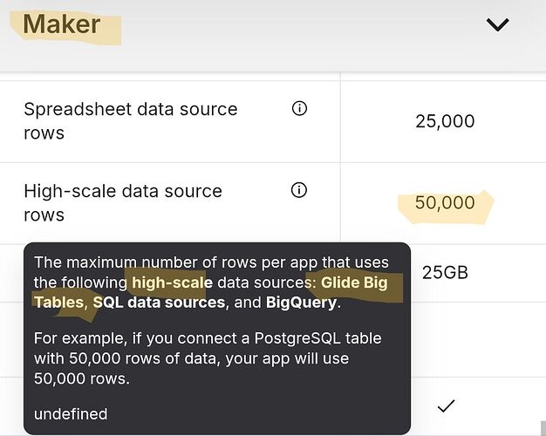Click the Maker plan heading

62,24
